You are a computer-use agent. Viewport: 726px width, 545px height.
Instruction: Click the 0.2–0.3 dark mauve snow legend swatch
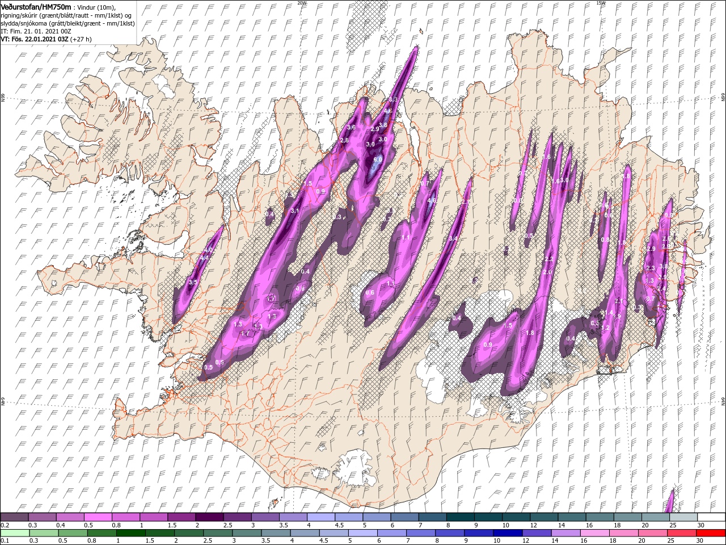(x=14, y=517)
